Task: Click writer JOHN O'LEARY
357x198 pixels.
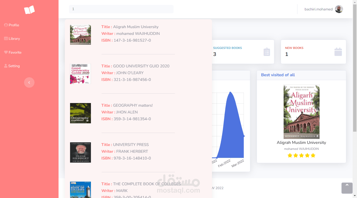Action: coord(130,73)
